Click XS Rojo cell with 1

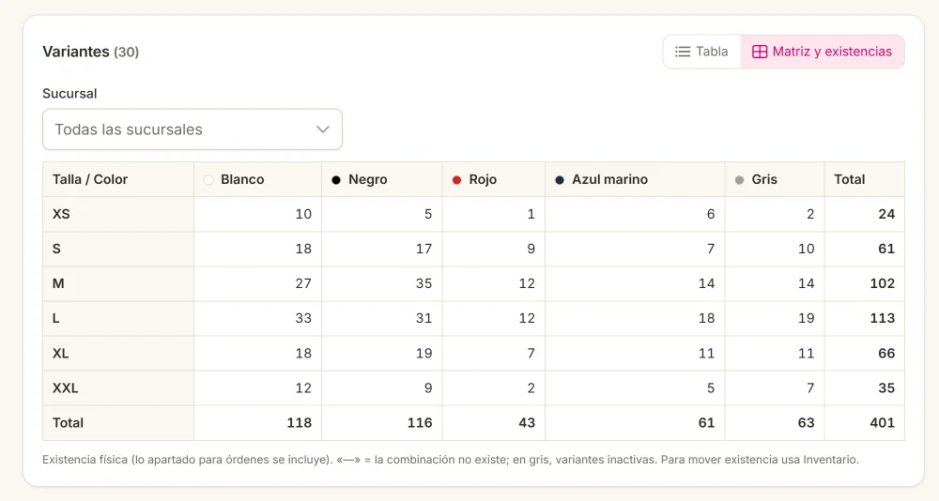click(494, 214)
